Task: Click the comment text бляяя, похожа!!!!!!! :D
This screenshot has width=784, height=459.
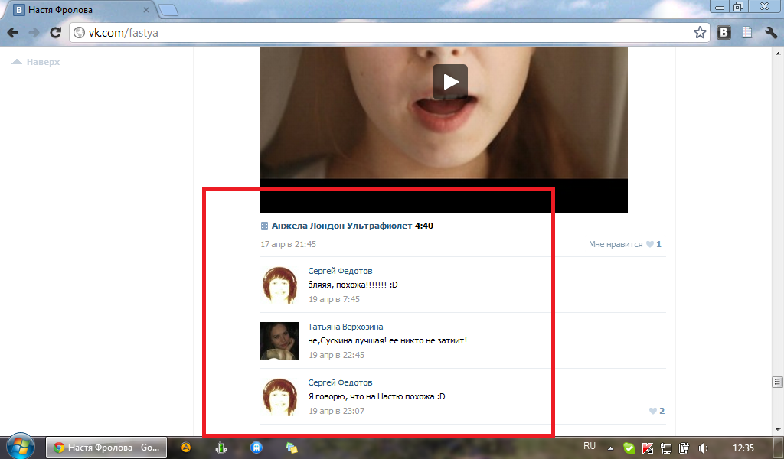Action: [353, 285]
